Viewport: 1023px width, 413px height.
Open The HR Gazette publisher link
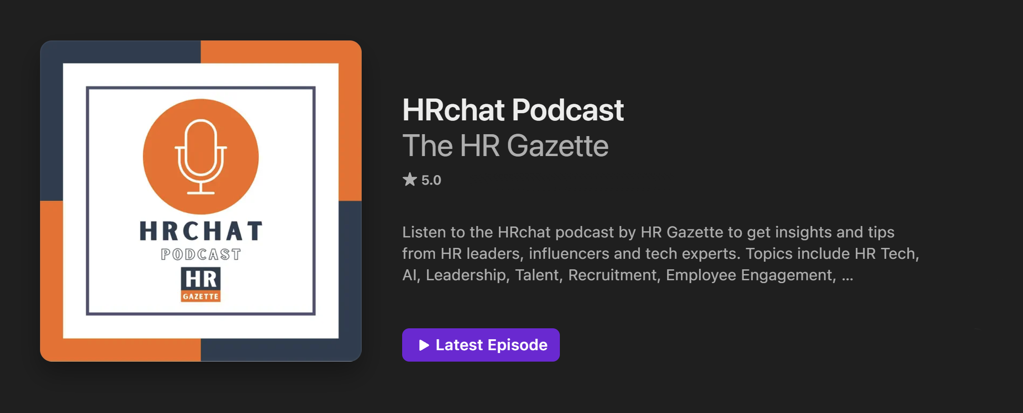(x=506, y=146)
